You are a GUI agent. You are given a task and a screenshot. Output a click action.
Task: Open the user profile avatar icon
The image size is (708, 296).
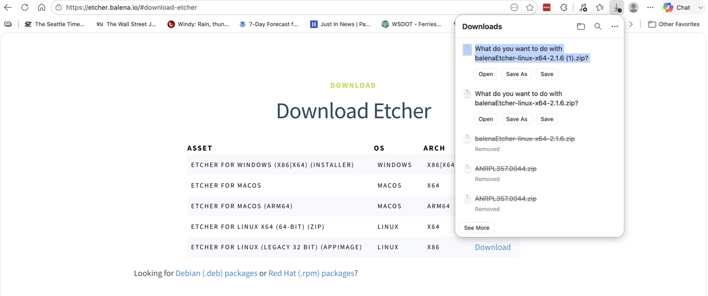[x=633, y=8]
